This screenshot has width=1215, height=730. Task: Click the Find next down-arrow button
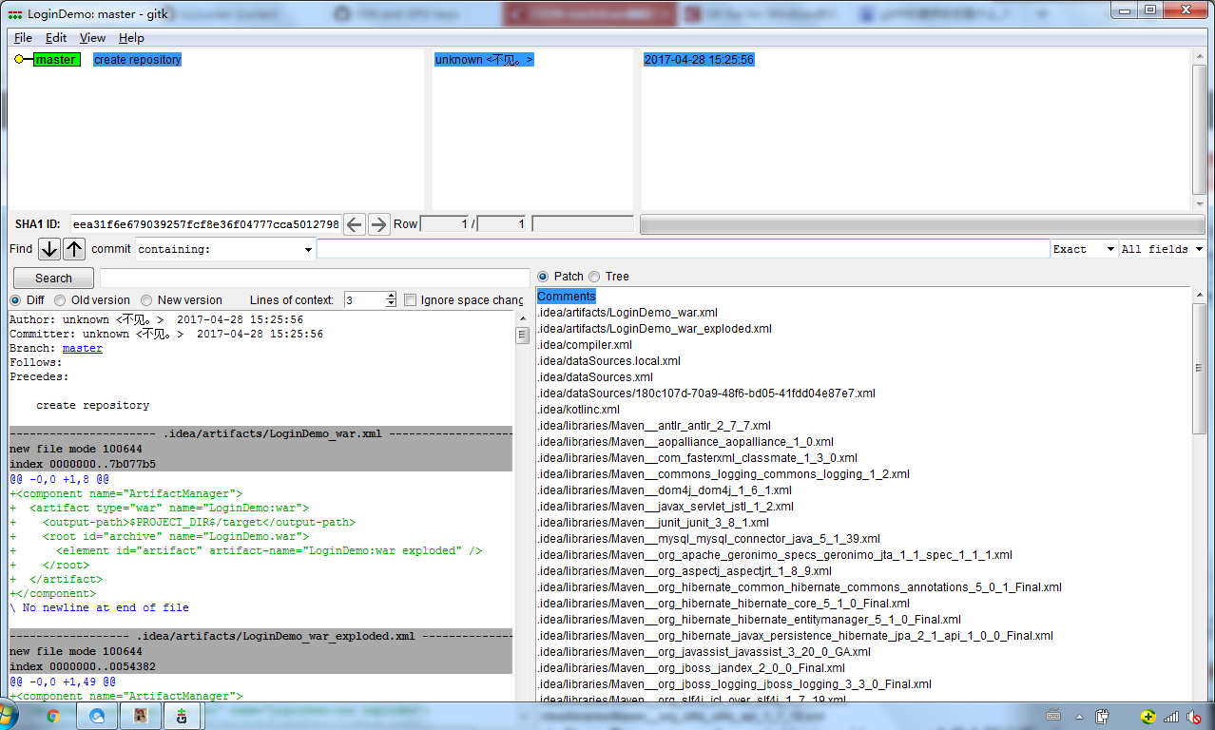point(48,249)
